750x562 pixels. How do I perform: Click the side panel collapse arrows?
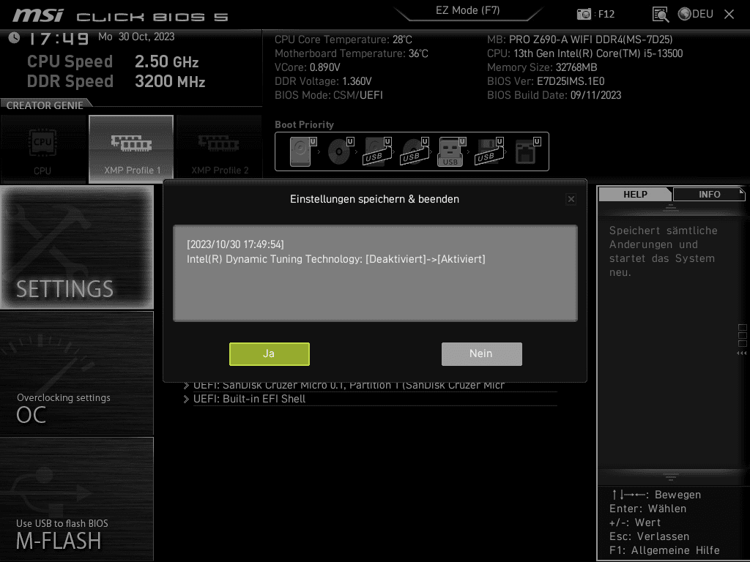[741, 353]
